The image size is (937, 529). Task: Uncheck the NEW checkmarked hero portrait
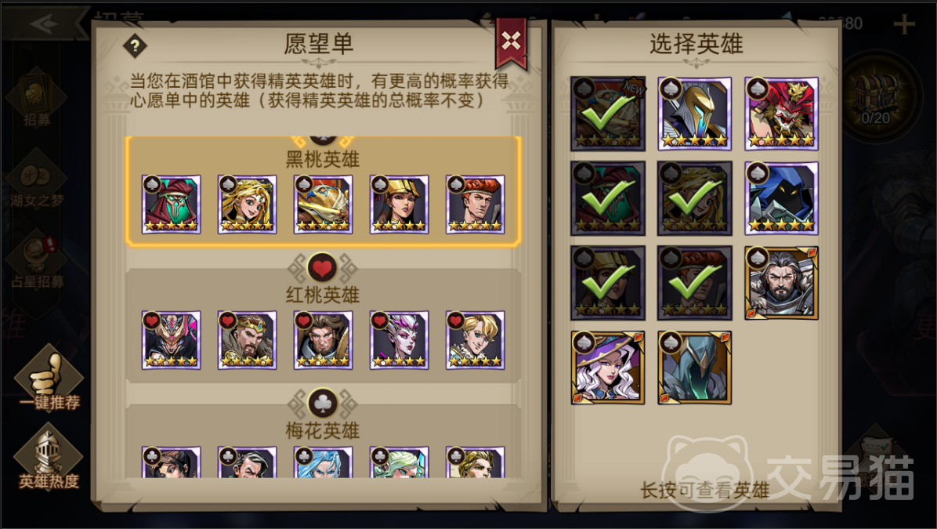[x=608, y=114]
